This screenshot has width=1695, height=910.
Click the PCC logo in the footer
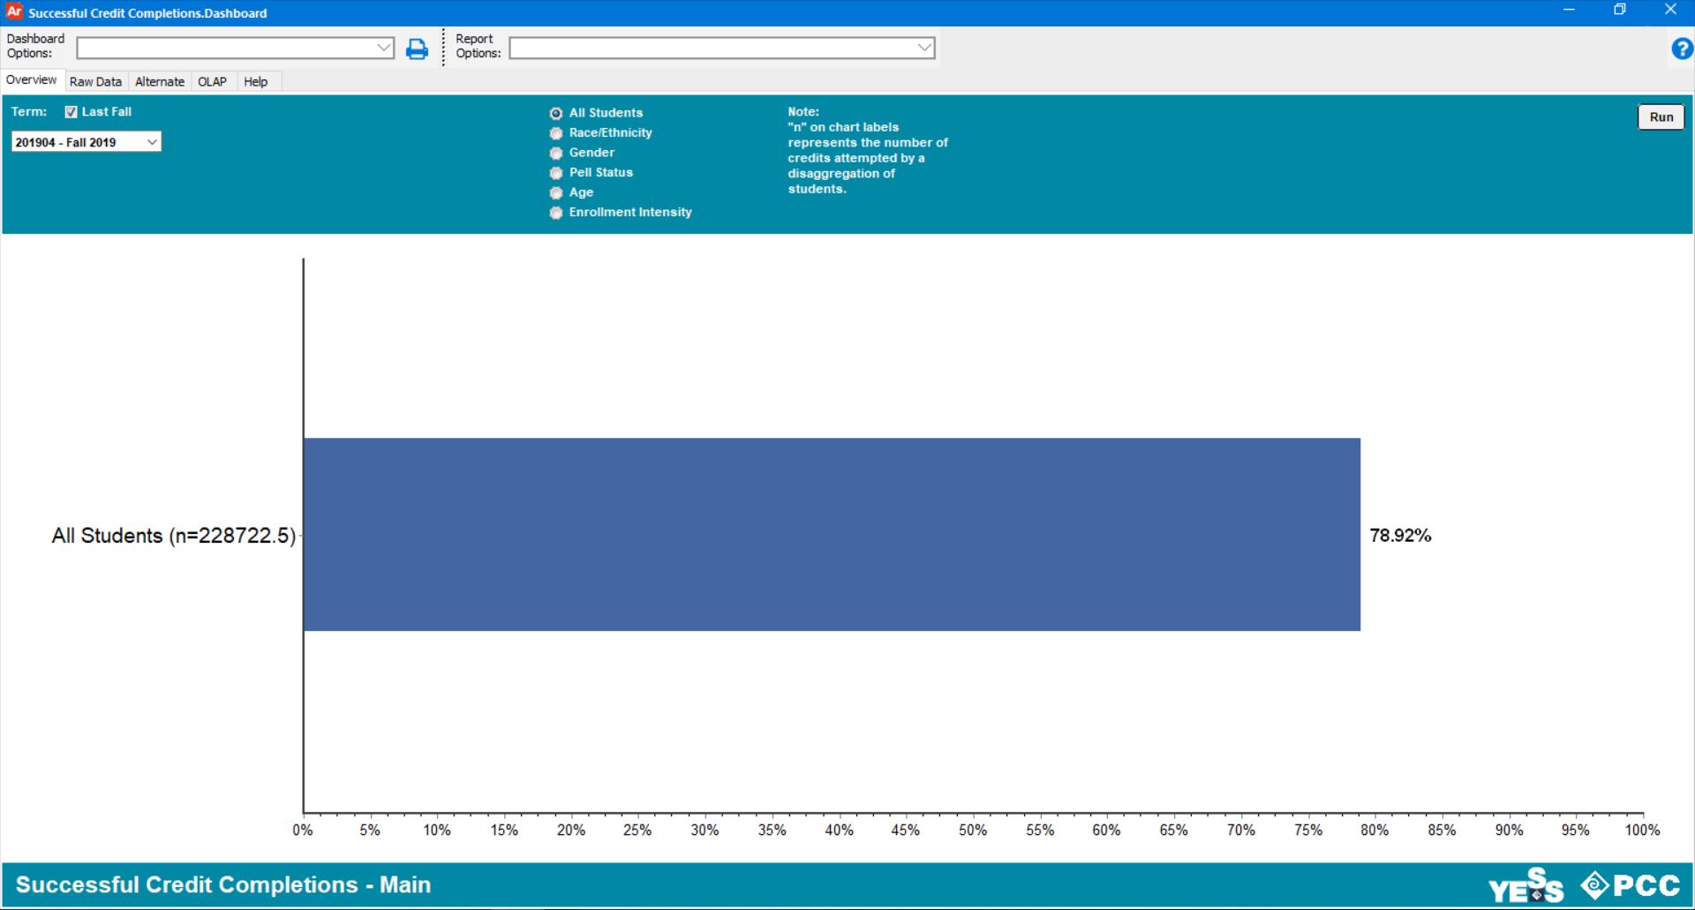[x=1630, y=885]
